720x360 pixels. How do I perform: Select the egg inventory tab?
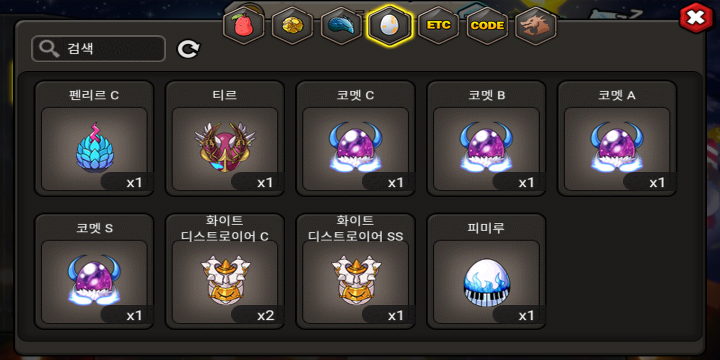[x=389, y=25]
